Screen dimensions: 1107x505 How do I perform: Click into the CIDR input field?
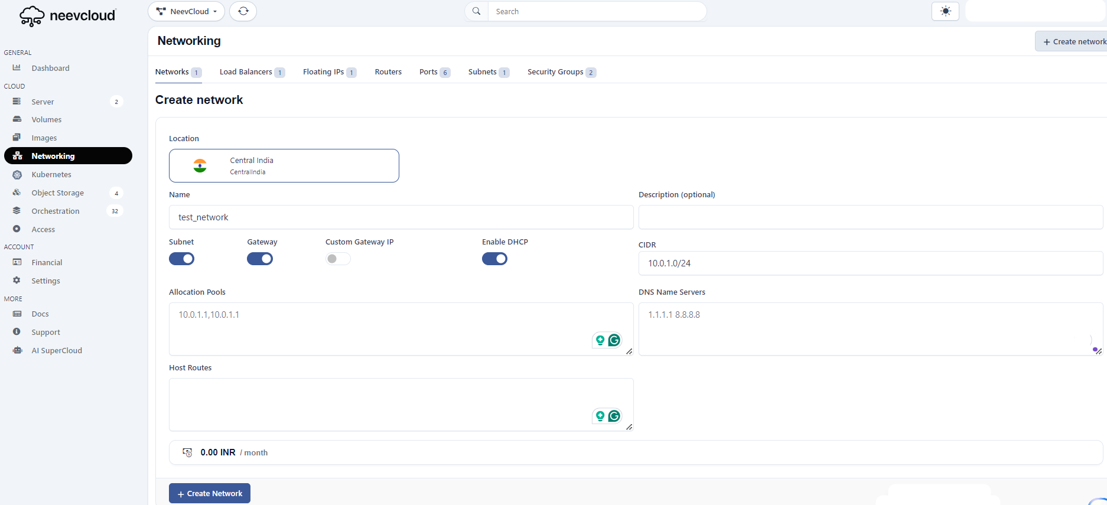click(870, 263)
